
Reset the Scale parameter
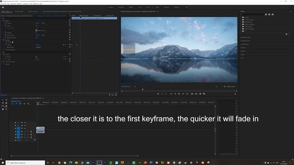coord(70,26)
